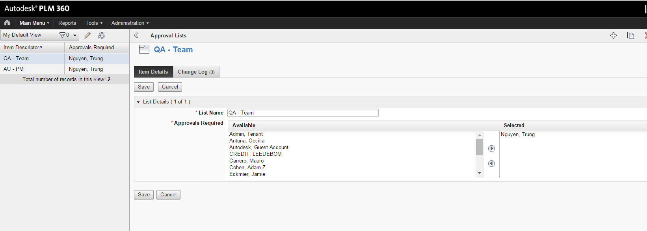Open the Tools dropdown menu

(94, 23)
